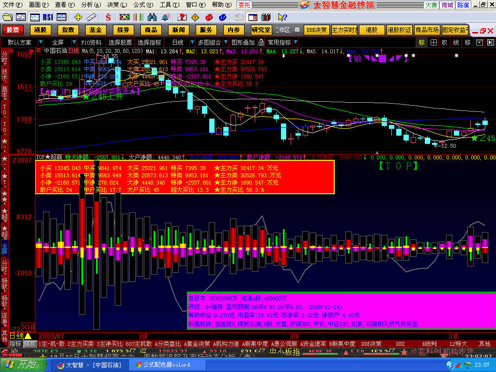Toggle the padlock next to 图形叠加
This screenshot has width=496, height=372.
[261, 42]
